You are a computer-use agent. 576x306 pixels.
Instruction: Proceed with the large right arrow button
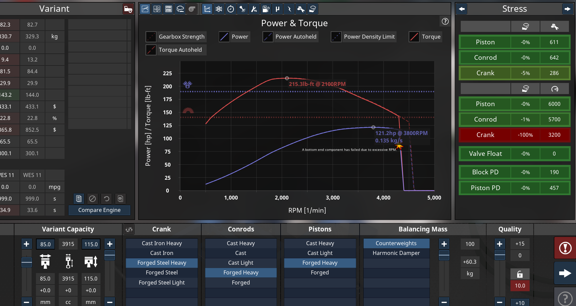tap(565, 273)
